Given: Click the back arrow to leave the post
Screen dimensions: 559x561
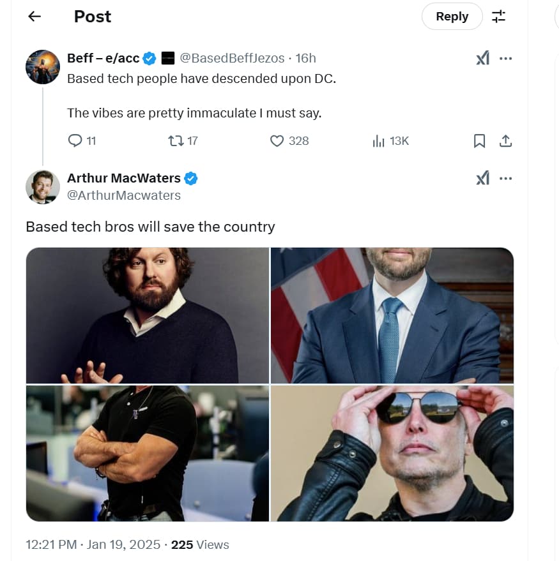Looking at the screenshot, I should (33, 16).
